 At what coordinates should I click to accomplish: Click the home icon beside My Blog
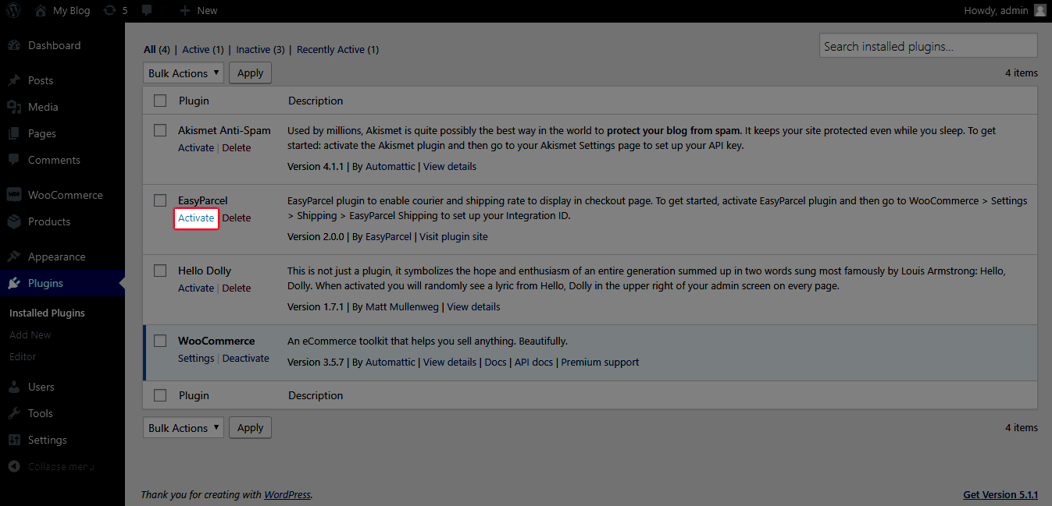click(41, 10)
